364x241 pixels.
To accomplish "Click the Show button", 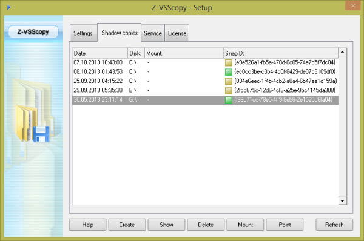I will point(166,225).
